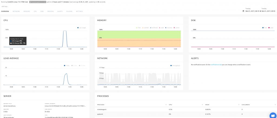Open the chat support bubble
Screen dimensions: 277x118
[x=273, y=116]
